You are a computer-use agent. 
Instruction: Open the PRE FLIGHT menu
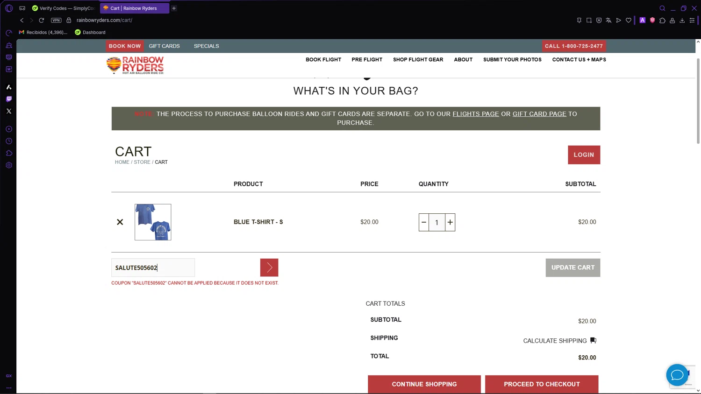pos(367,60)
